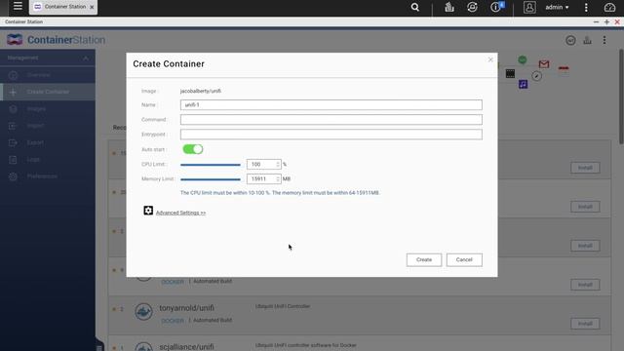
Task: Click the red mail icon behind dialog
Action: (x=544, y=64)
